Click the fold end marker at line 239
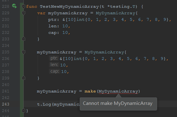Image resolution: width=177 pixels, height=117 pixels. (23, 78)
